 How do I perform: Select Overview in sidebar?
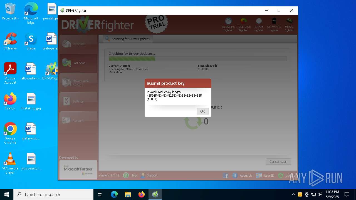pyautogui.click(x=78, y=44)
